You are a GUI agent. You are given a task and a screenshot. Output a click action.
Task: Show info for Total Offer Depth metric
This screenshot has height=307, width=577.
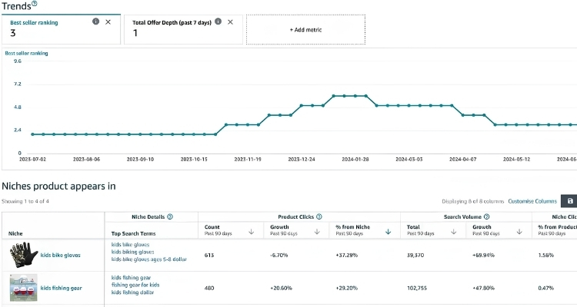218,21
